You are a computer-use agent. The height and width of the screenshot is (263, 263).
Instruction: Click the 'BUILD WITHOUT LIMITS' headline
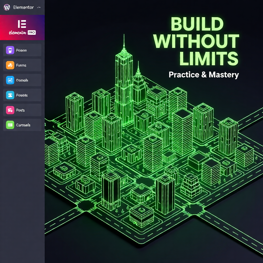pyautogui.click(x=197, y=41)
